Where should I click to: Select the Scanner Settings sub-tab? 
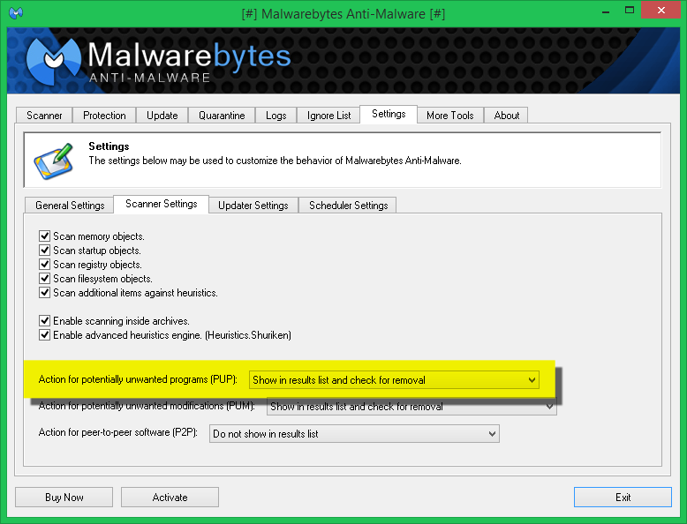[x=162, y=204]
